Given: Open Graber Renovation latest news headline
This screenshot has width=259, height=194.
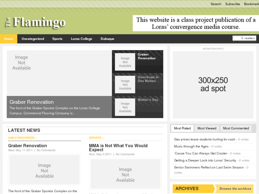Looking at the screenshot, I should point(27,146).
